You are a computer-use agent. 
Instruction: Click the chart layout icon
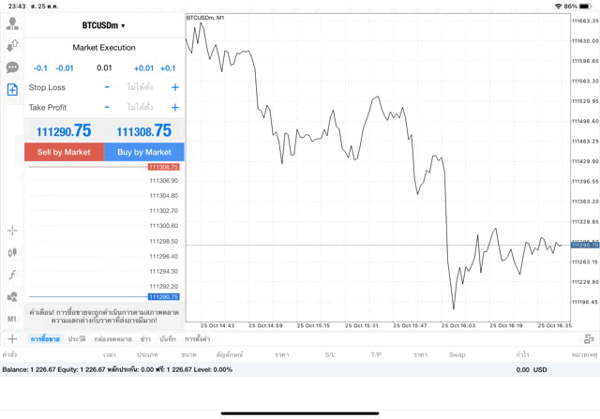tap(588, 338)
